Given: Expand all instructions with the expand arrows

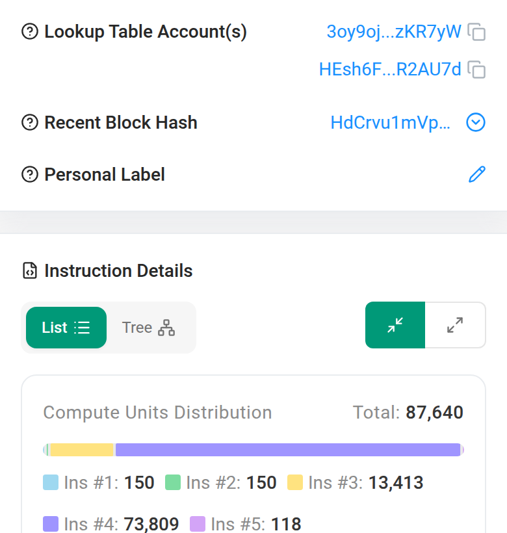Looking at the screenshot, I should (x=455, y=325).
